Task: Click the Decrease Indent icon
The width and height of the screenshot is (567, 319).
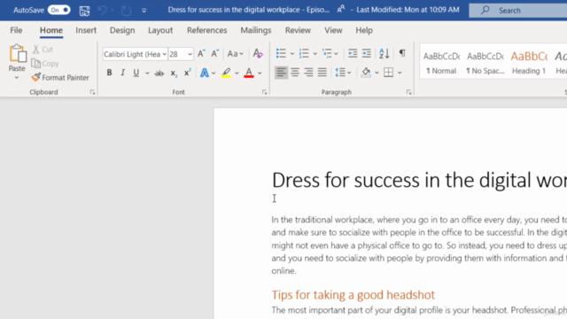Action: tap(353, 53)
